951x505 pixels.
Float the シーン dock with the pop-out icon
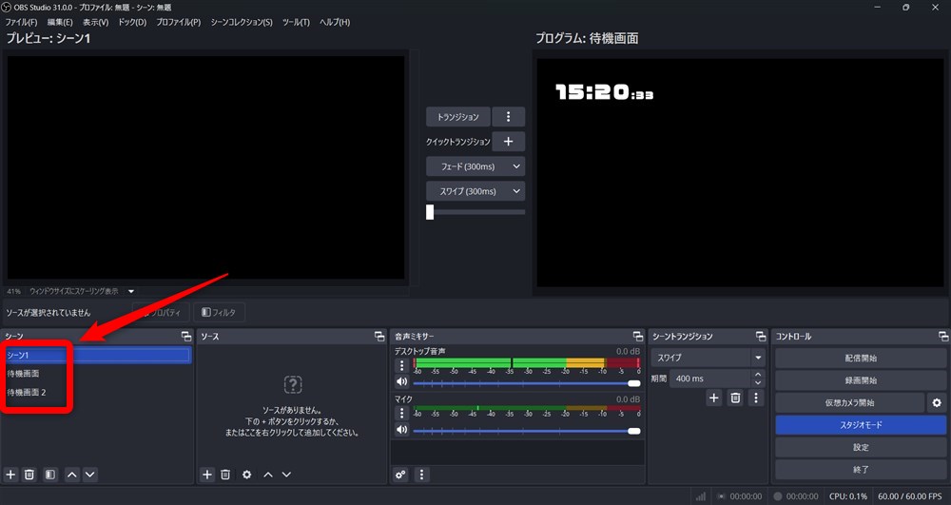pyautogui.click(x=186, y=336)
